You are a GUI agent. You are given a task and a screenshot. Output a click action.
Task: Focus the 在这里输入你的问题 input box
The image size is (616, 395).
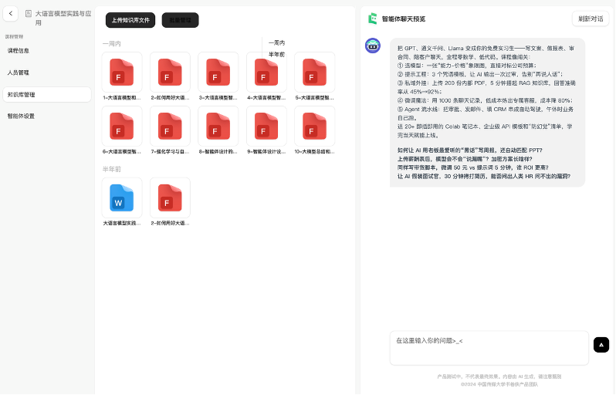(x=489, y=347)
